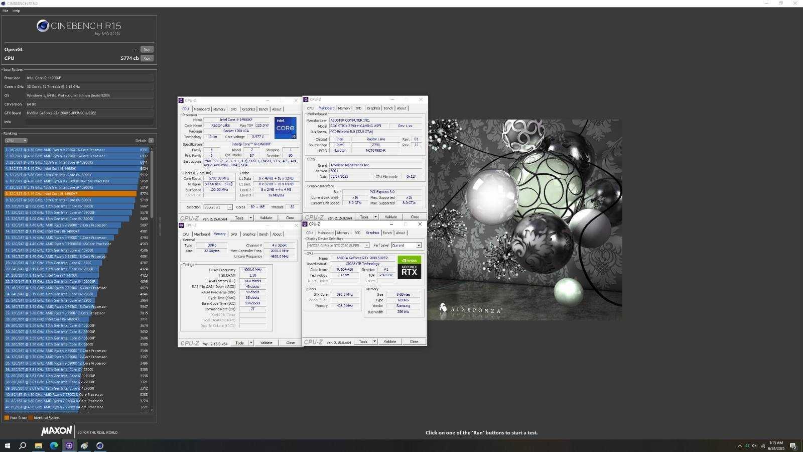Expand Tools arrow in Mainboard window
The image size is (803, 452).
coord(375,217)
